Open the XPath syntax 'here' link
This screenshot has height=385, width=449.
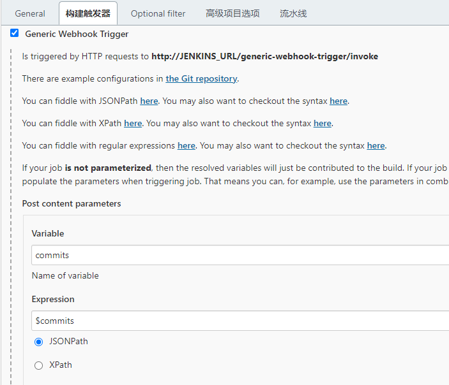[323, 124]
